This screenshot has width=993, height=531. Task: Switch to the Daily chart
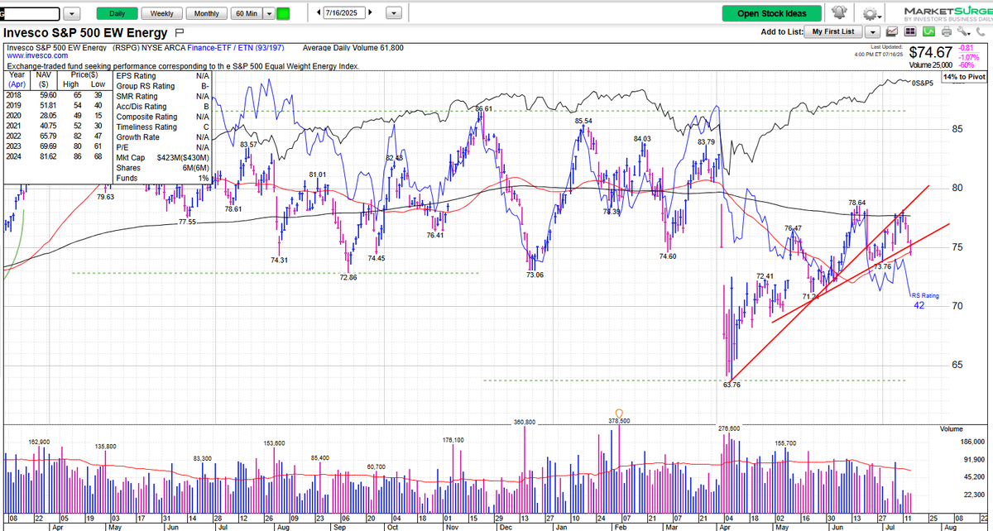coord(117,13)
